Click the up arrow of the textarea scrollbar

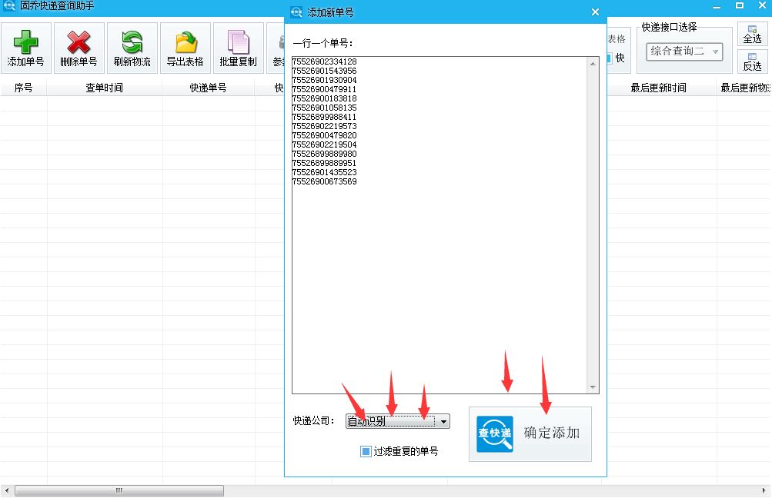[594, 63]
